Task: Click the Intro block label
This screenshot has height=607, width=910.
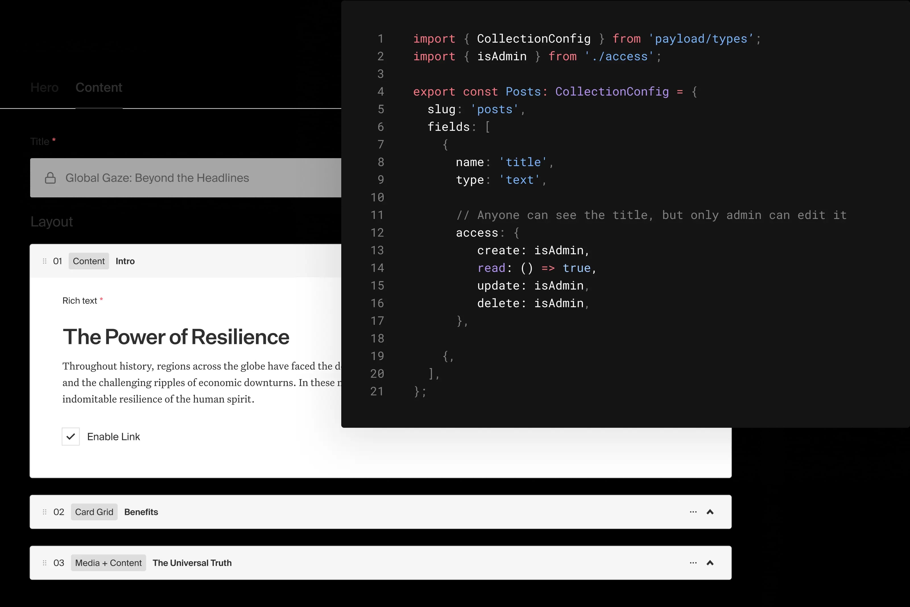Action: [125, 261]
